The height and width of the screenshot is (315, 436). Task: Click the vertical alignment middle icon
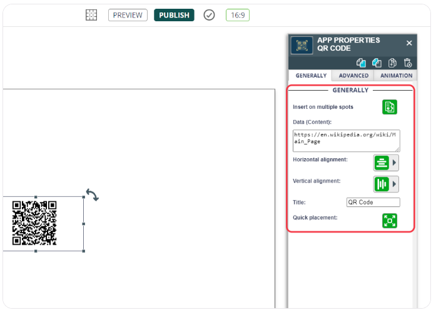(382, 184)
